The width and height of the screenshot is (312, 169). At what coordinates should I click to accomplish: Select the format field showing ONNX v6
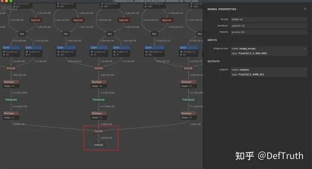[269, 19]
